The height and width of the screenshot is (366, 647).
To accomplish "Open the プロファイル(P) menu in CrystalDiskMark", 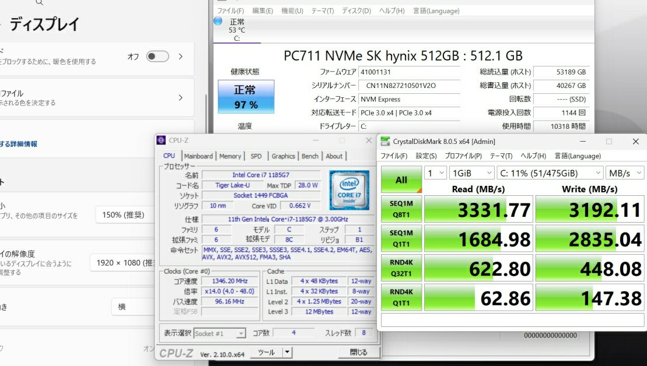I will pyautogui.click(x=463, y=156).
